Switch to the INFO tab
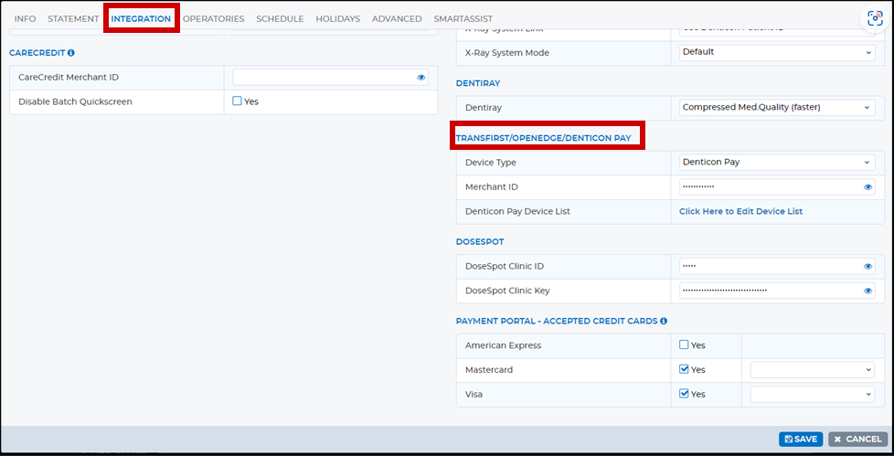 pyautogui.click(x=25, y=19)
